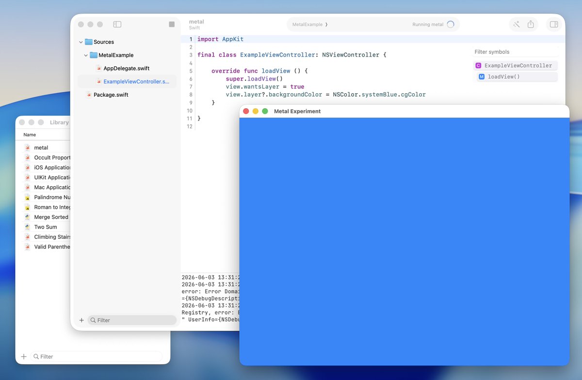Focus the Filter symbols field
The image size is (582, 380).
(515, 52)
